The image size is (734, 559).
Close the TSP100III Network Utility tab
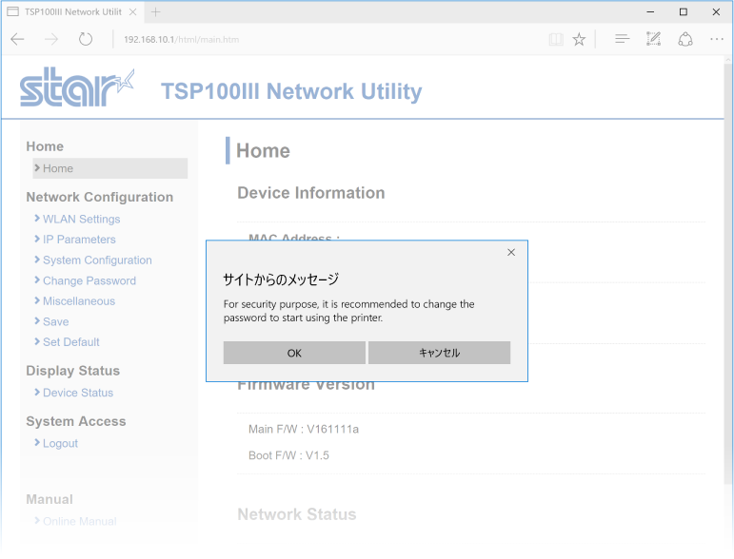pos(133,12)
